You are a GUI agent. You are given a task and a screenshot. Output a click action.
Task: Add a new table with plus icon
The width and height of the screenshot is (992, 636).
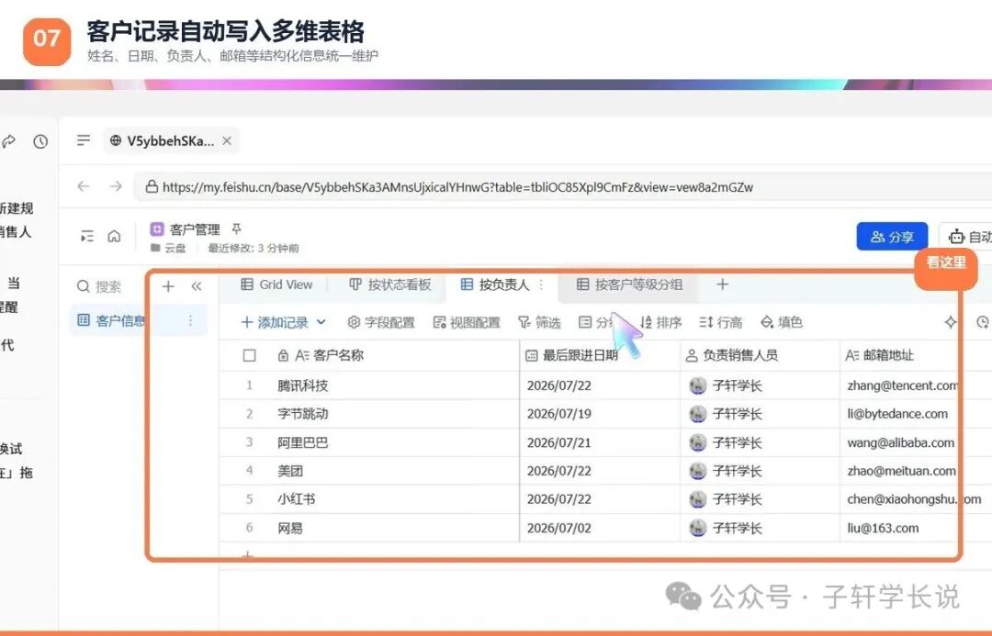click(168, 286)
